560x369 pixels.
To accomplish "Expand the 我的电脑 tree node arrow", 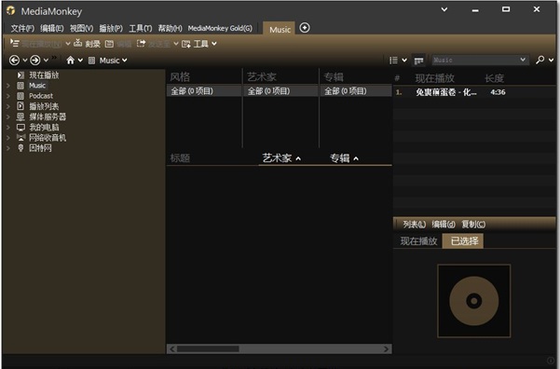I will [x=7, y=127].
